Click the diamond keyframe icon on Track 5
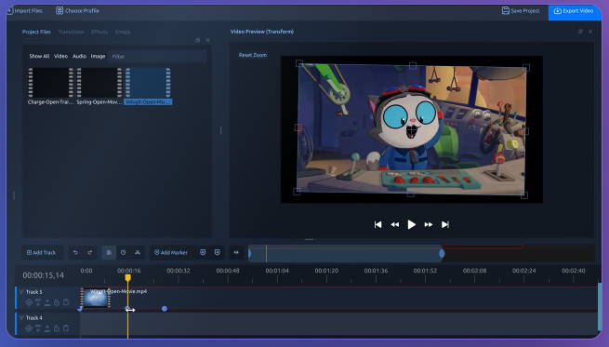The width and height of the screenshot is (609, 347). pos(29,302)
